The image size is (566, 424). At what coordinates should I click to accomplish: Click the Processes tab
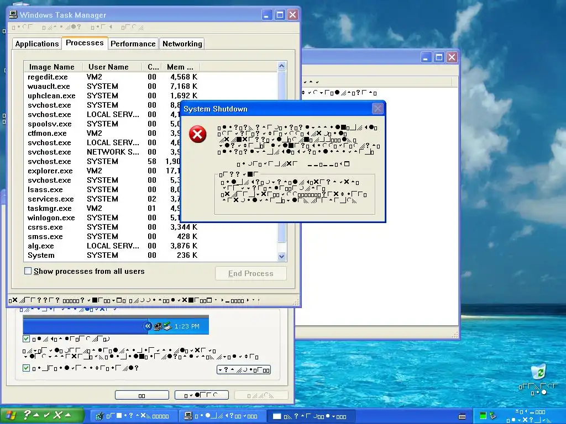(85, 43)
